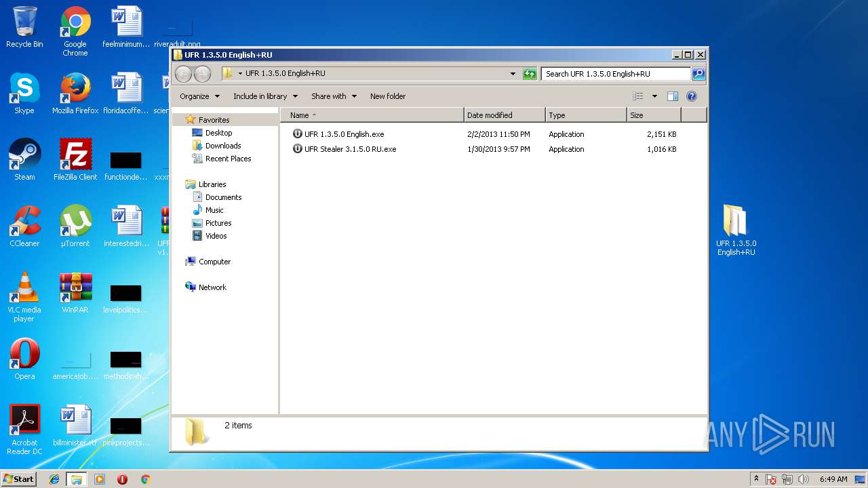Open volume speaker tray icon
The width and height of the screenshot is (868, 488).
pyautogui.click(x=804, y=479)
